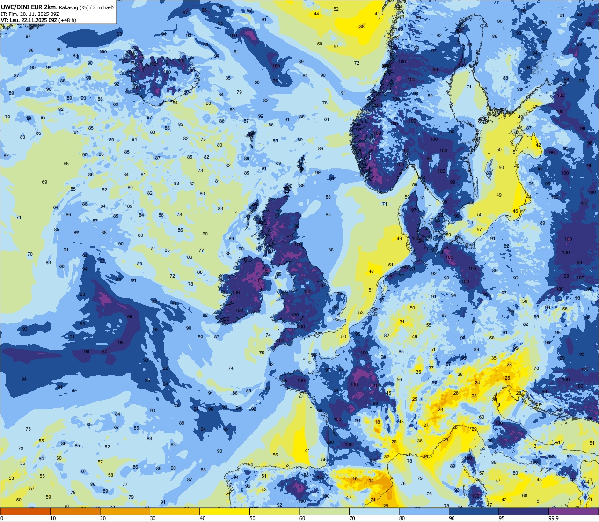Click the 30–40 gold legend segment
Viewport: 599px width, 522px height.
pos(175,511)
